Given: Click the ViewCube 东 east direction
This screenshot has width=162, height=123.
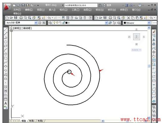Looking at the screenshot, I should (x=144, y=37).
